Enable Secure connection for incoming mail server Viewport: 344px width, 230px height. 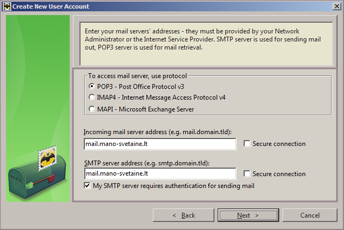pos(247,144)
